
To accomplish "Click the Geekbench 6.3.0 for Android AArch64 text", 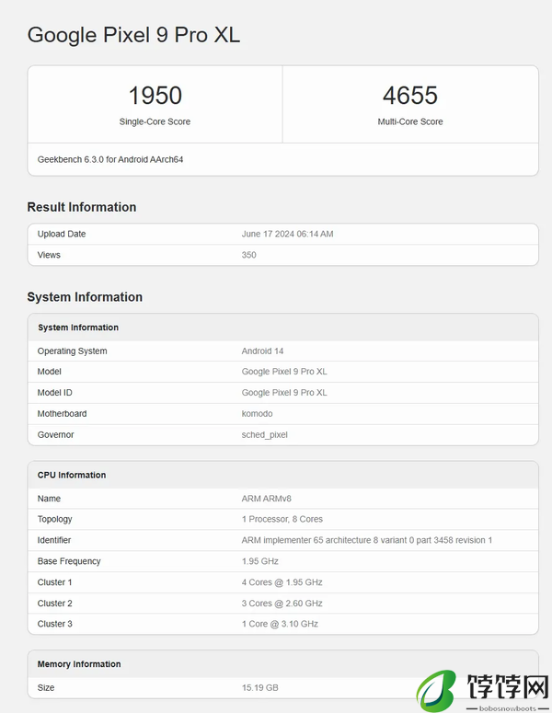I will (110, 159).
